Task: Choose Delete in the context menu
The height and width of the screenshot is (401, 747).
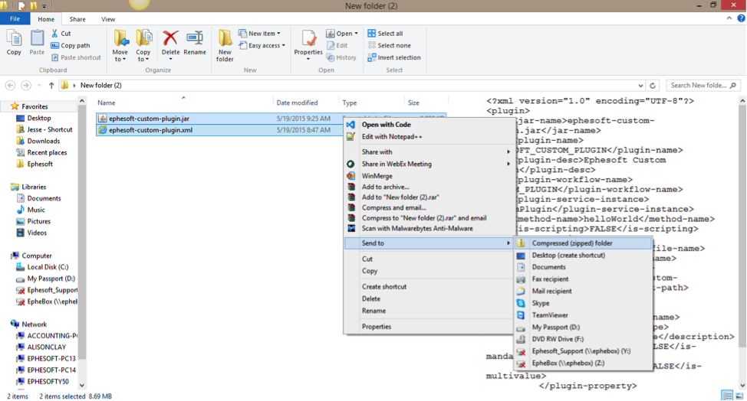Action: point(371,299)
